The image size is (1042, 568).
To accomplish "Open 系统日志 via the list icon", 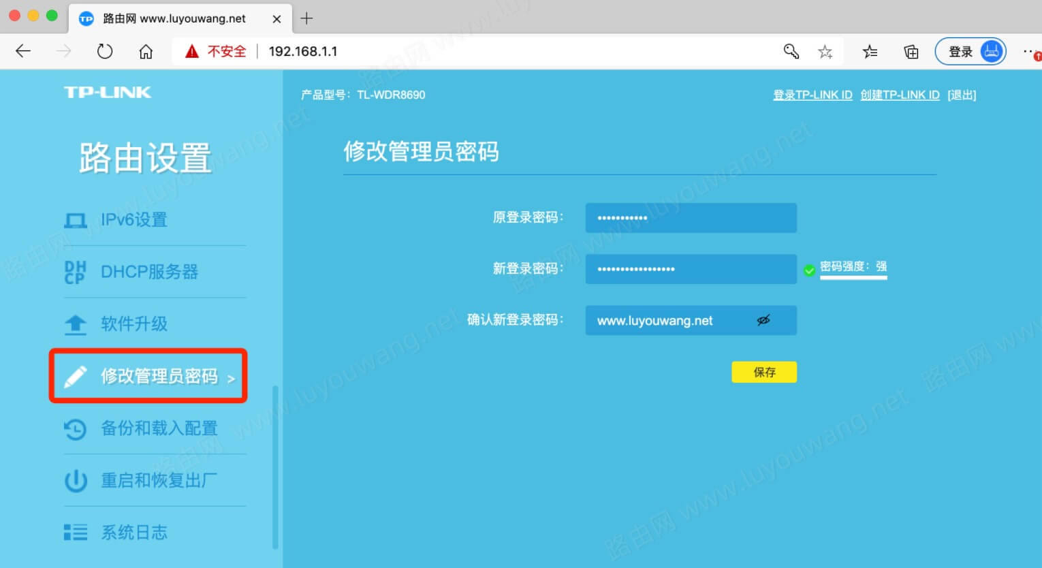I will click(76, 532).
